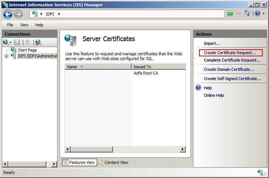The height and width of the screenshot is (178, 269).
Task: Go back with the blue Back arrow
Action: 8,14
